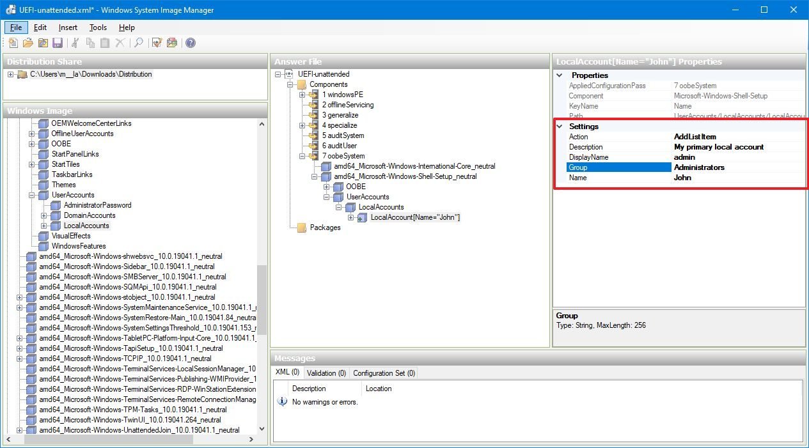Open the Tools menu
Image resolution: width=809 pixels, height=448 pixels.
tap(98, 27)
